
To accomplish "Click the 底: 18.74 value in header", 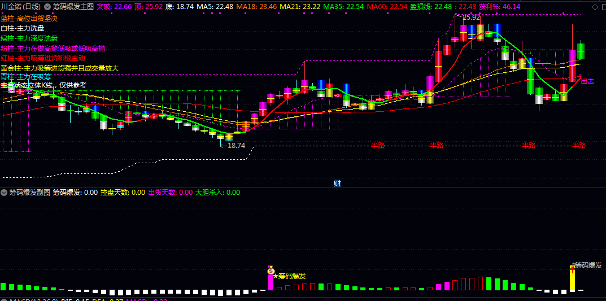I will (x=180, y=7).
